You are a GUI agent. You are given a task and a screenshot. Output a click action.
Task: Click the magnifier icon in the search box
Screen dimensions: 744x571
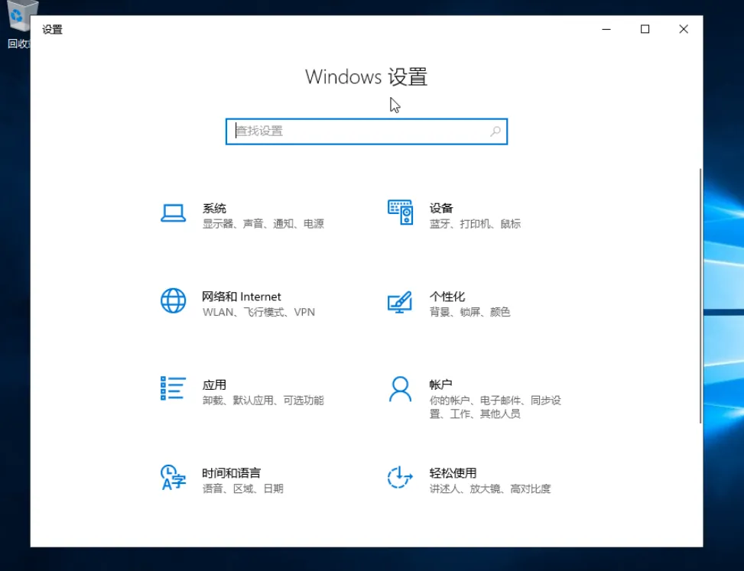coord(495,131)
